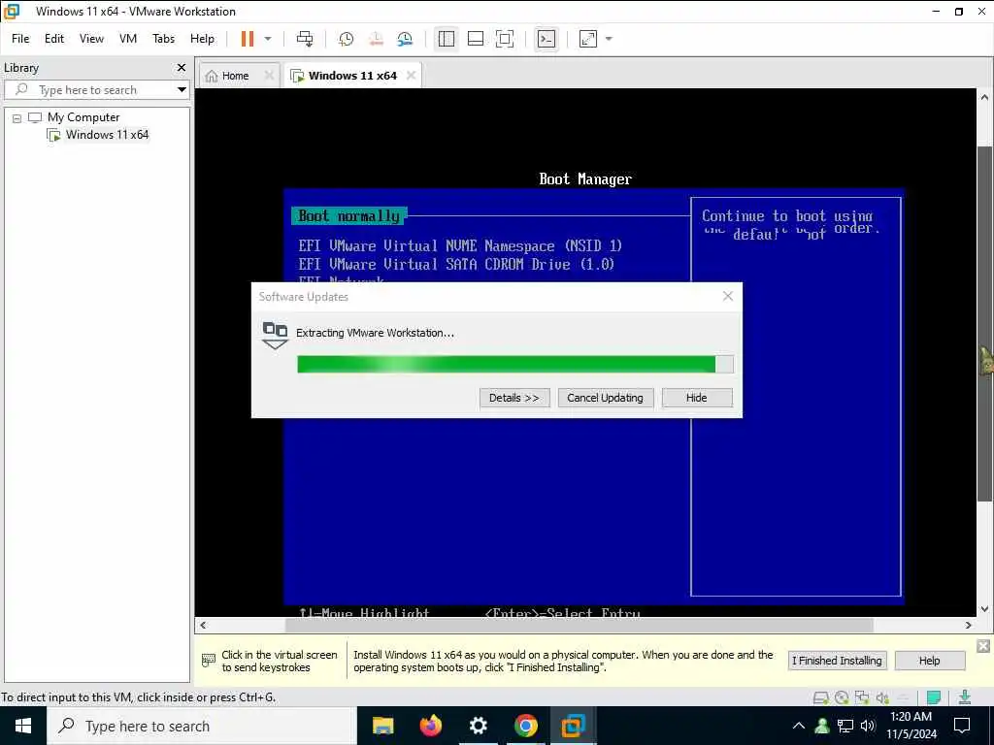Click the green download updates status icon
Screen dimensions: 994x745
coord(964,698)
